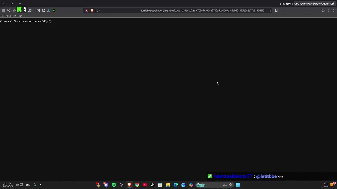Open the Brave main menu (hamburger)
Viewport: 337px width, 189px height.
point(3,10)
